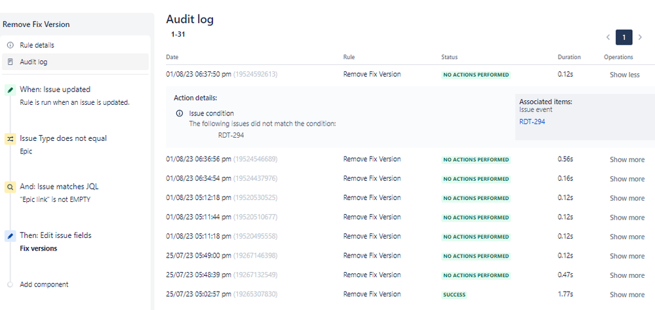The image size is (655, 310).
Task: Click the blue pencil Edit issue fields icon
Action: pos(10,236)
